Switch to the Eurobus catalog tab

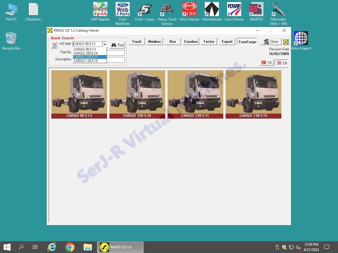pos(191,42)
